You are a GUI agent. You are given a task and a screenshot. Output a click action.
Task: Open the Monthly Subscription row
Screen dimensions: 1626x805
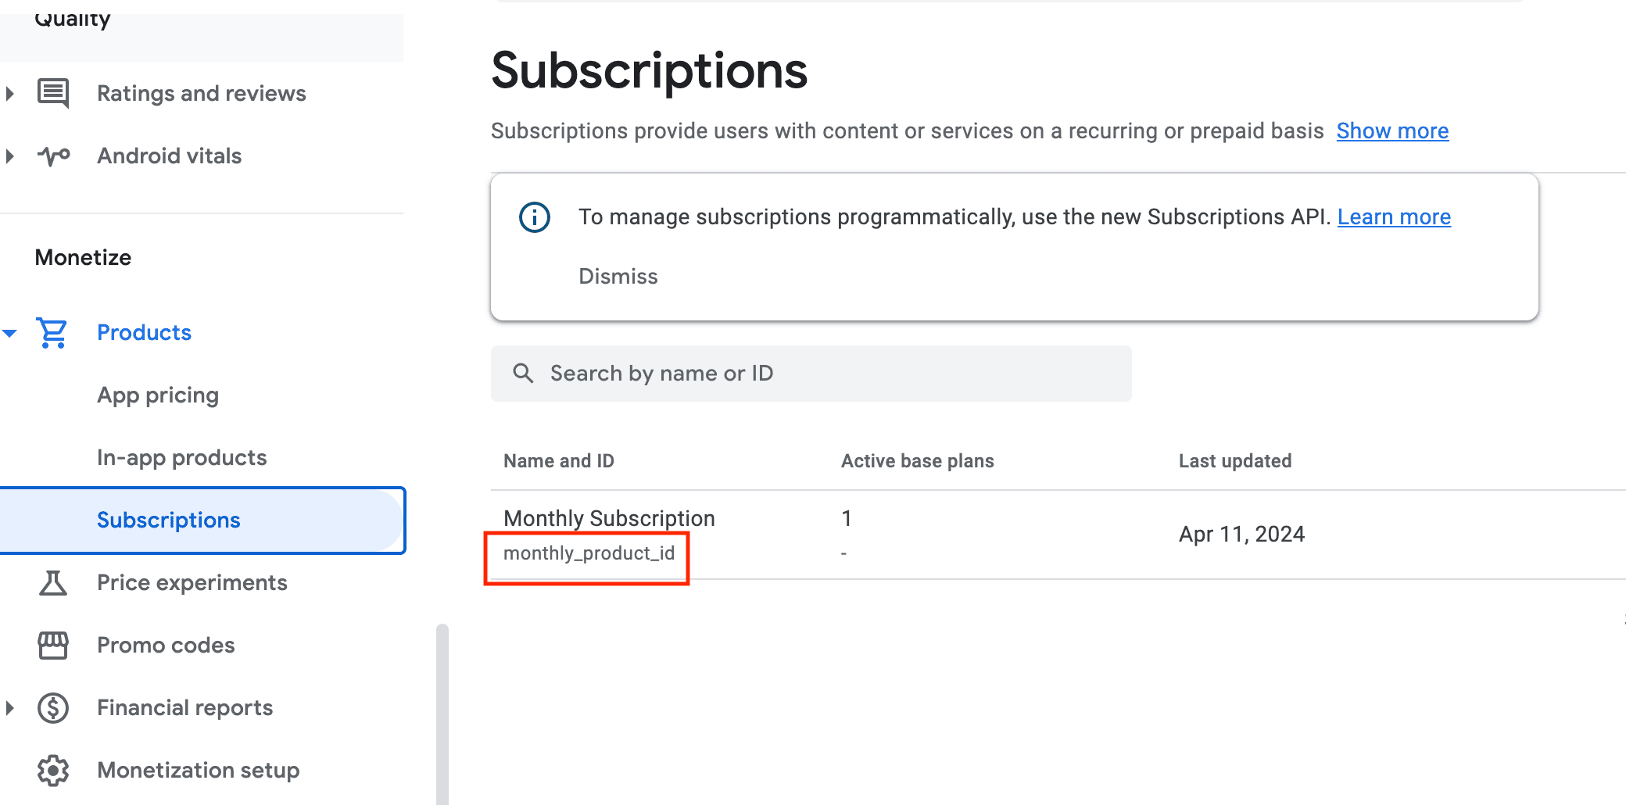click(609, 518)
